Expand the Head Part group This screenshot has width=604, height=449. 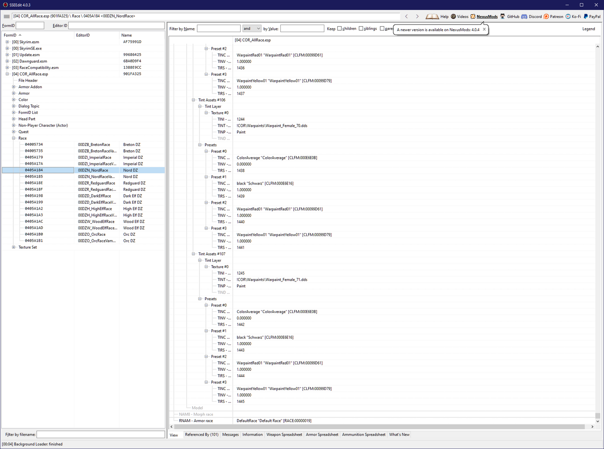(x=14, y=119)
